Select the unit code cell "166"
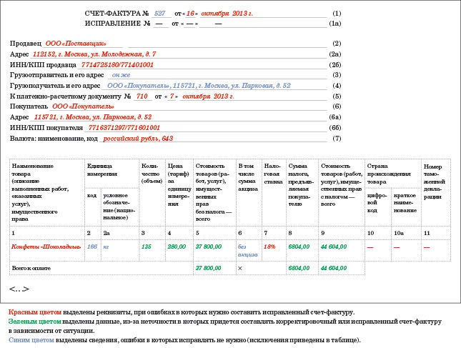 pyautogui.click(x=91, y=247)
